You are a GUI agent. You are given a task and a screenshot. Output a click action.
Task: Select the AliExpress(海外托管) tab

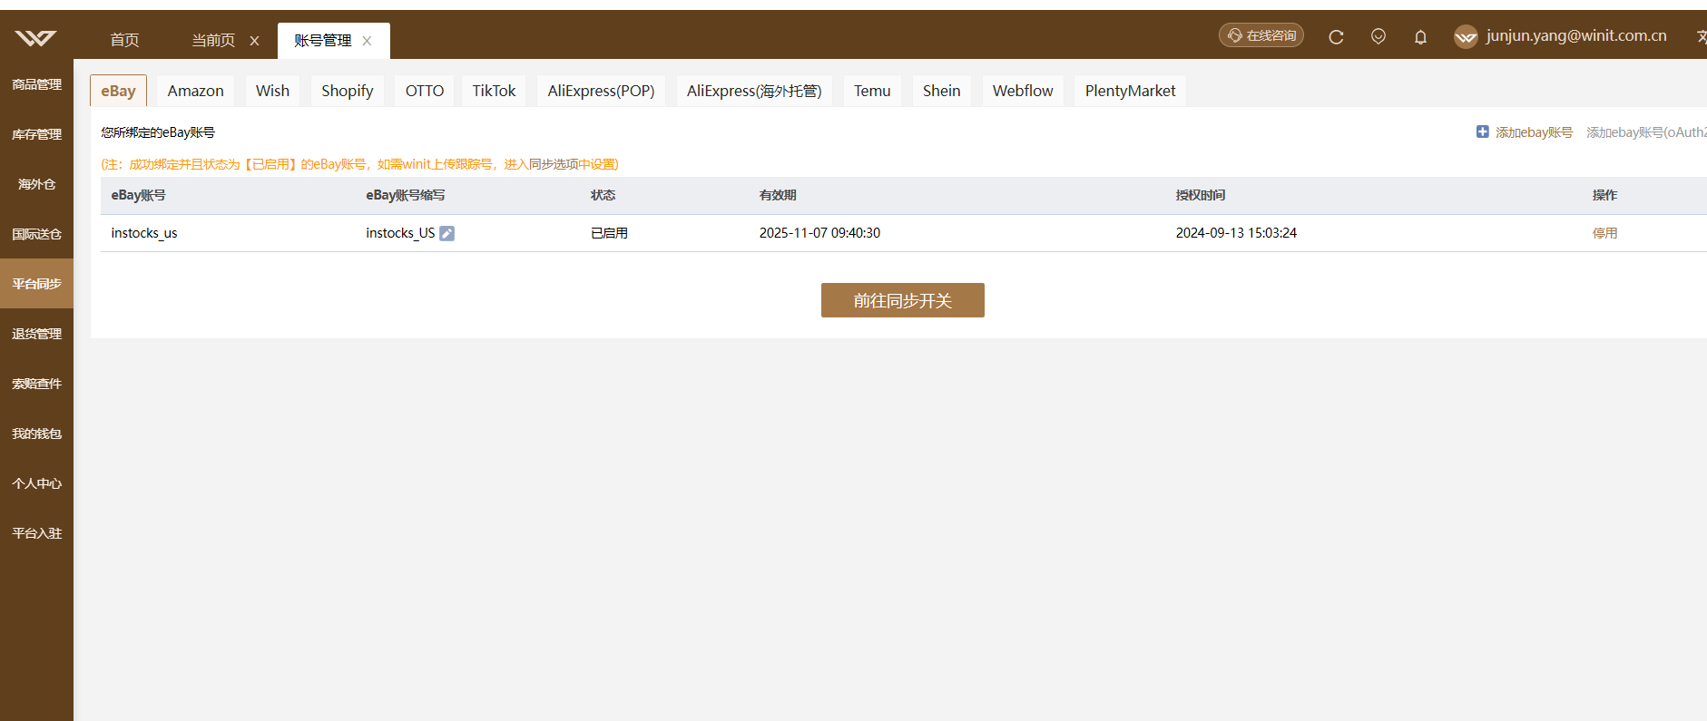(754, 91)
